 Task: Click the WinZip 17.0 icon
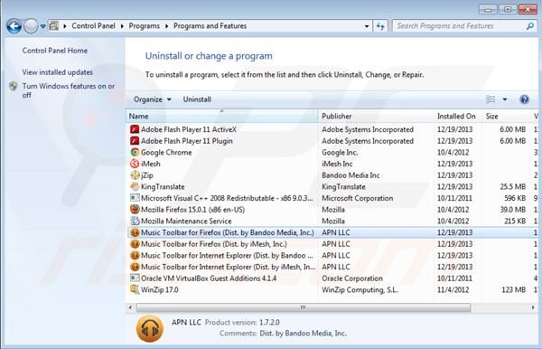[135, 289]
